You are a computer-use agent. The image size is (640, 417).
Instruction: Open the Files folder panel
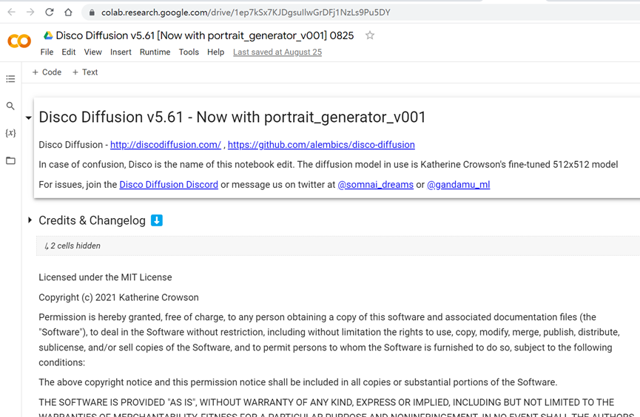[10, 160]
